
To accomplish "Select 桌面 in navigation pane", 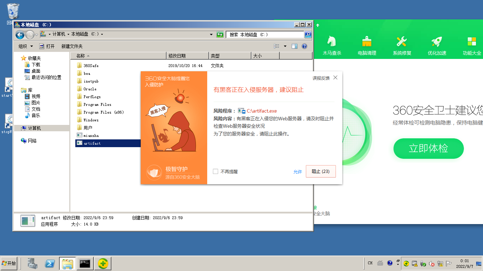I will [36, 71].
